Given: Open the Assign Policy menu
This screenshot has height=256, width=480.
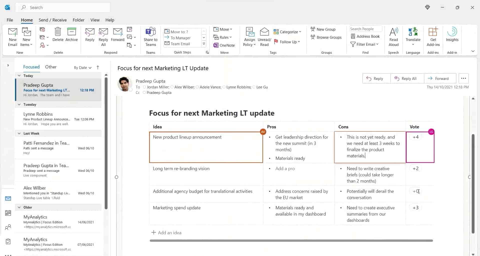Looking at the screenshot, I should (x=249, y=37).
